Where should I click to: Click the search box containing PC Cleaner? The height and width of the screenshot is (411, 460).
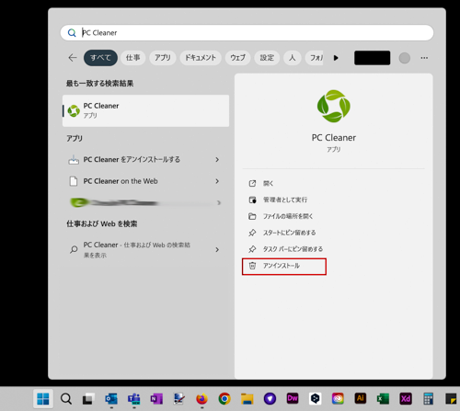247,33
